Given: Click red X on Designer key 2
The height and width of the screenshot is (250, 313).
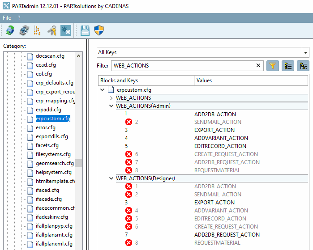Looking at the screenshot, I should (129, 195).
